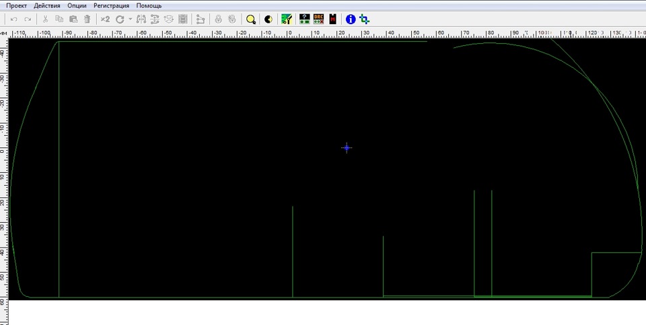Screen dimensions: 646x325
Task: Click the Delete trash can icon
Action: click(87, 20)
